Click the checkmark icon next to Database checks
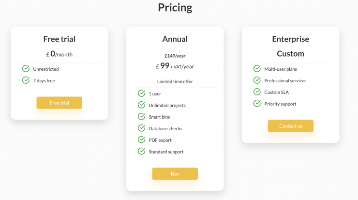This screenshot has height=200, width=358. pyautogui.click(x=142, y=128)
